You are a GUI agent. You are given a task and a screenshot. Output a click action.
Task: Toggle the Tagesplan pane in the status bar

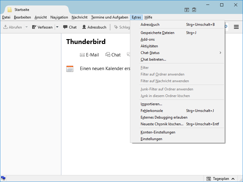point(221,179)
